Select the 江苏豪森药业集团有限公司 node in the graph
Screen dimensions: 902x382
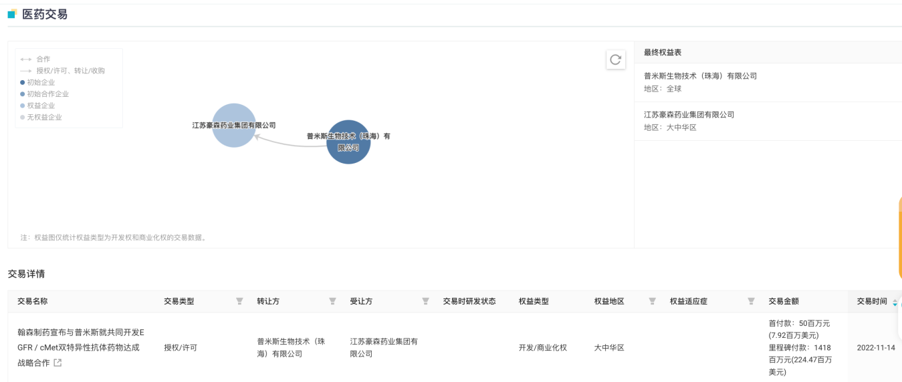tap(234, 126)
